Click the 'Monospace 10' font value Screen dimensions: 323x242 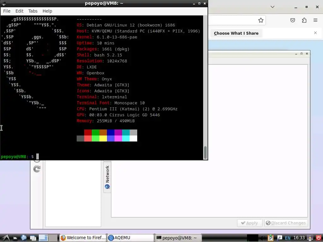click(130, 103)
